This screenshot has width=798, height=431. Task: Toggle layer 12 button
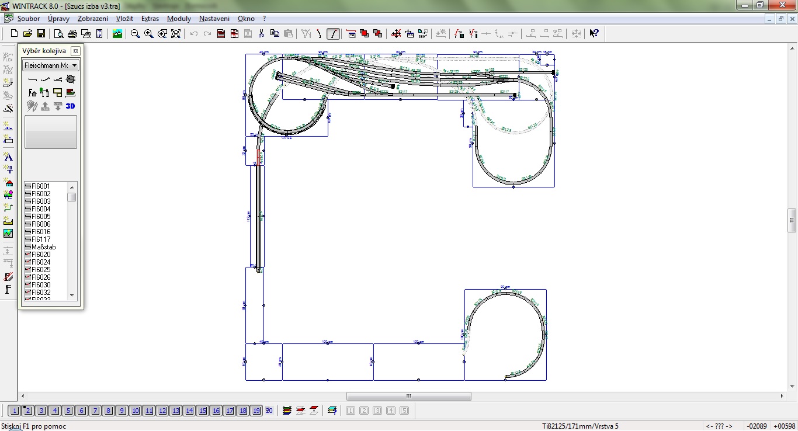[x=162, y=411]
